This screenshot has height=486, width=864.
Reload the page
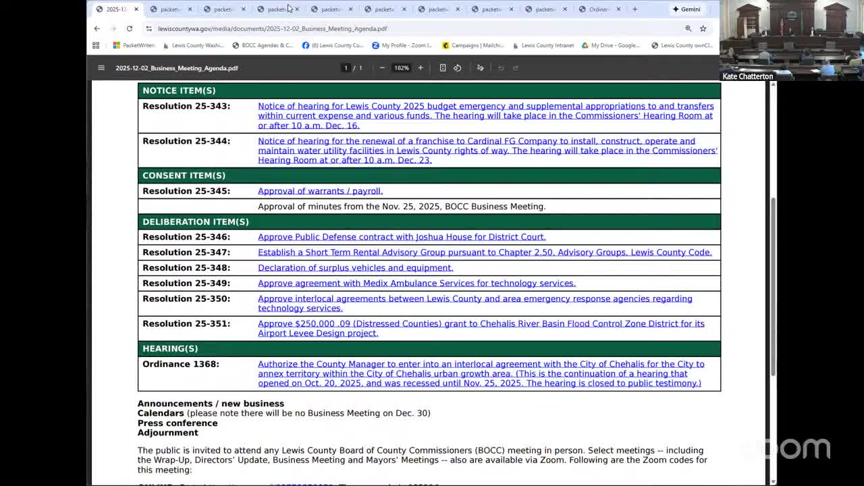pyautogui.click(x=130, y=28)
